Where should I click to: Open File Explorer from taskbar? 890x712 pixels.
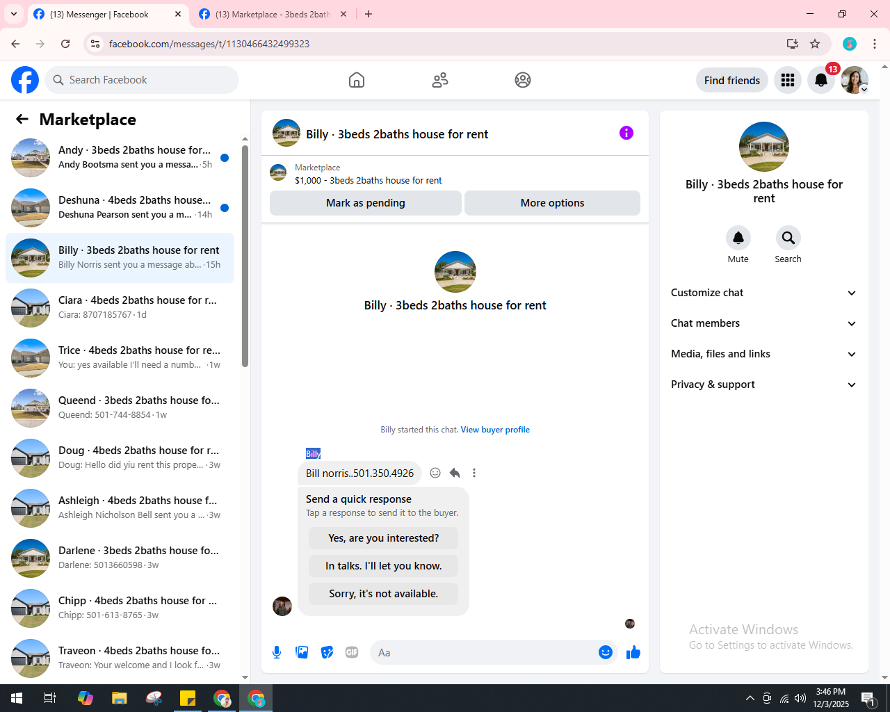120,698
